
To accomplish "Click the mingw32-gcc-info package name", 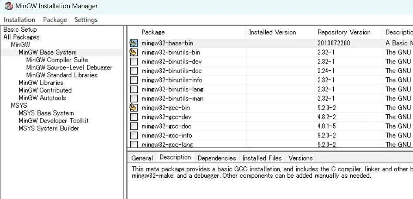I will (167, 136).
